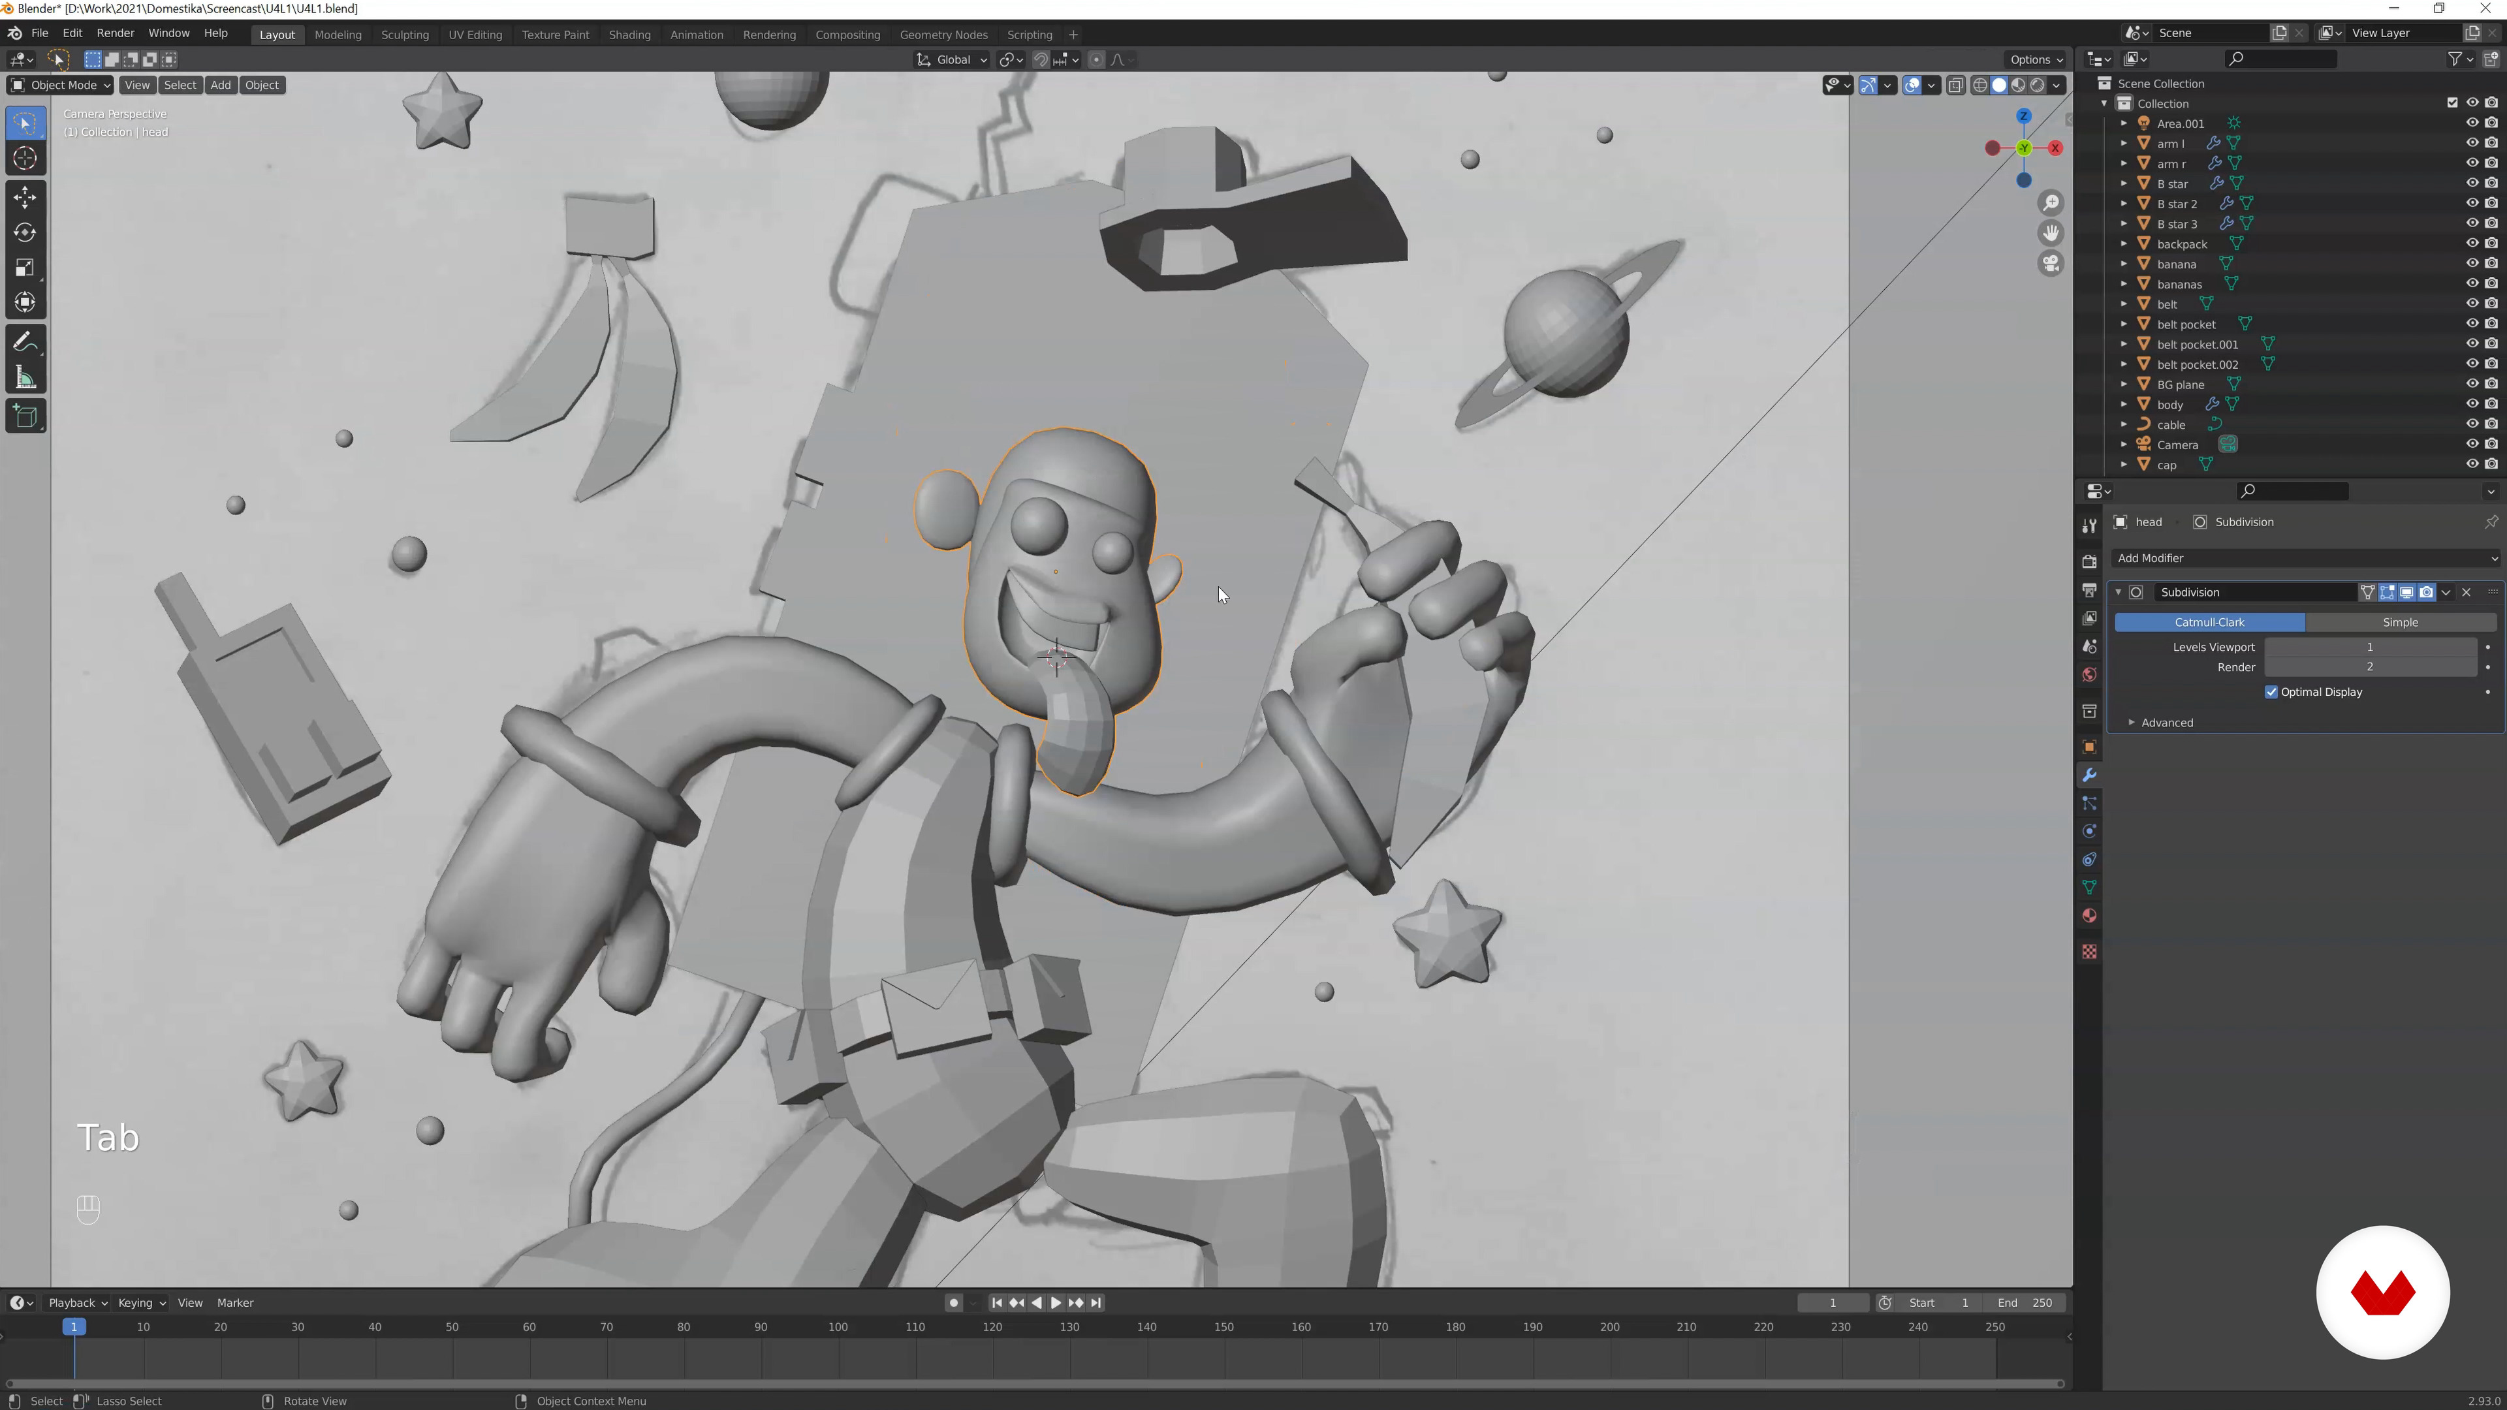Click the Select Box tool

coord(25,123)
